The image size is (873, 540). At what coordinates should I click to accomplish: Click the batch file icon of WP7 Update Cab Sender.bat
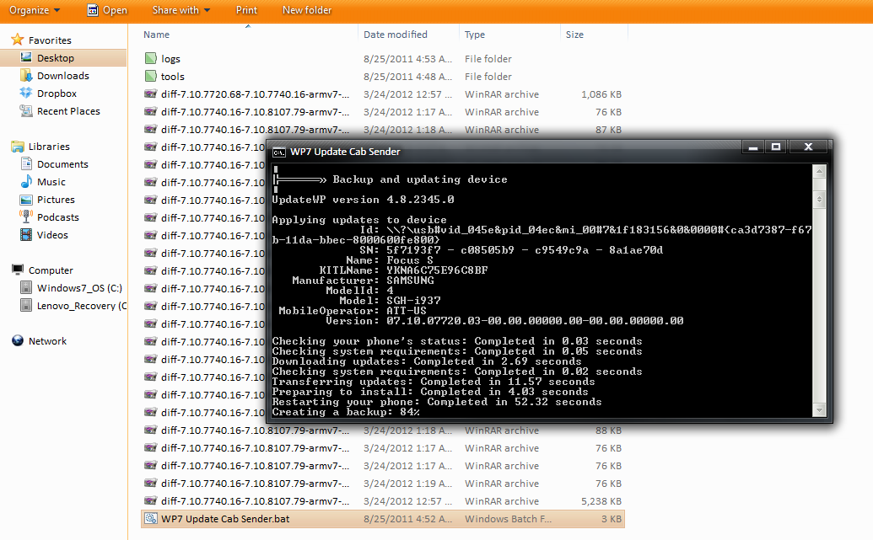pos(150,518)
